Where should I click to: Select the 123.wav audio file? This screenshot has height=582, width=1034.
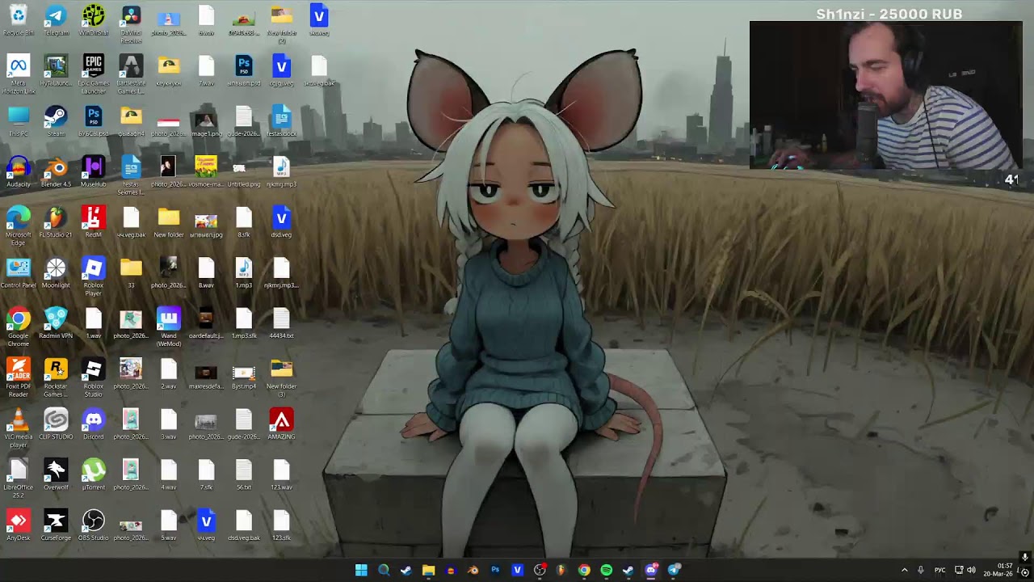pos(281,475)
